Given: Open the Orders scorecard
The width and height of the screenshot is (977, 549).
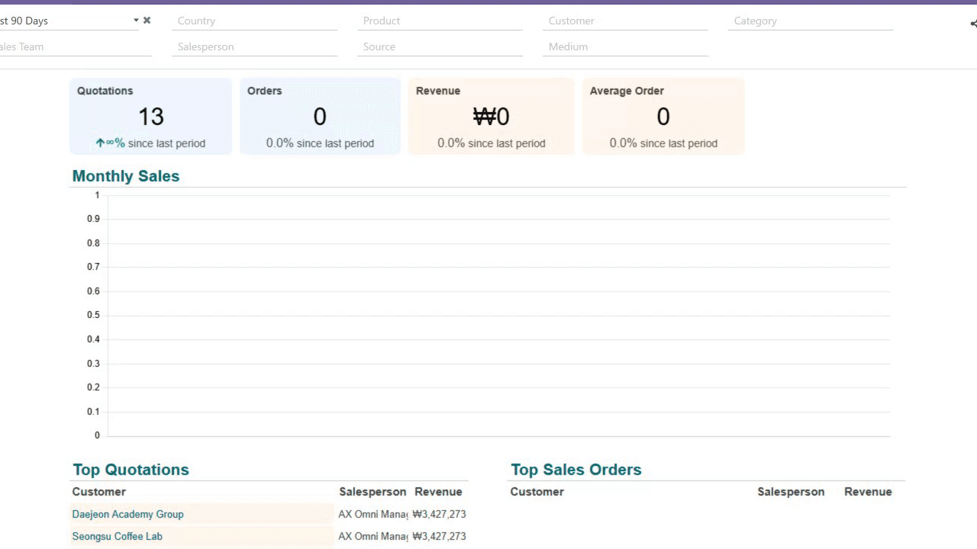Looking at the screenshot, I should (320, 117).
